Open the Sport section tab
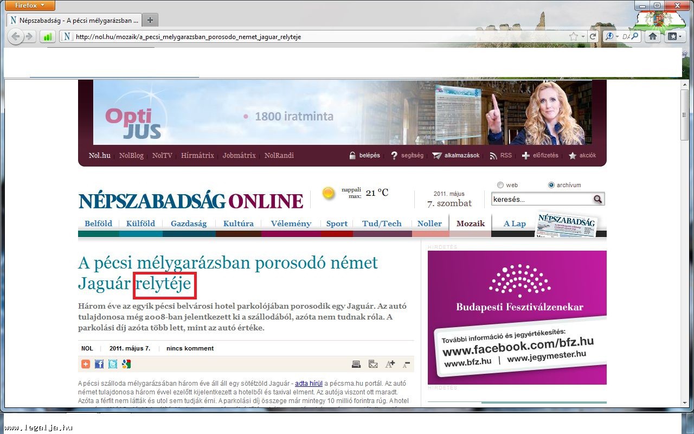 click(337, 224)
